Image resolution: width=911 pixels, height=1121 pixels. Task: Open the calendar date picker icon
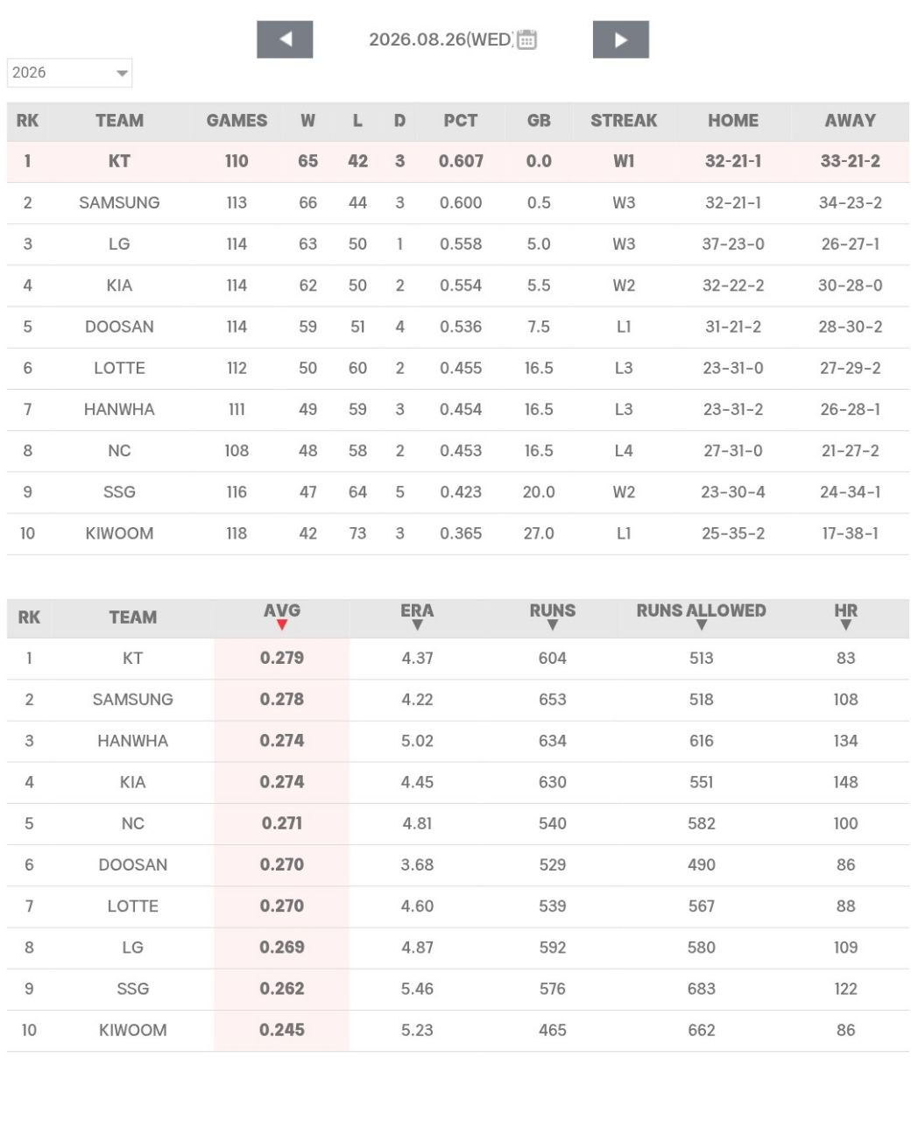(526, 39)
